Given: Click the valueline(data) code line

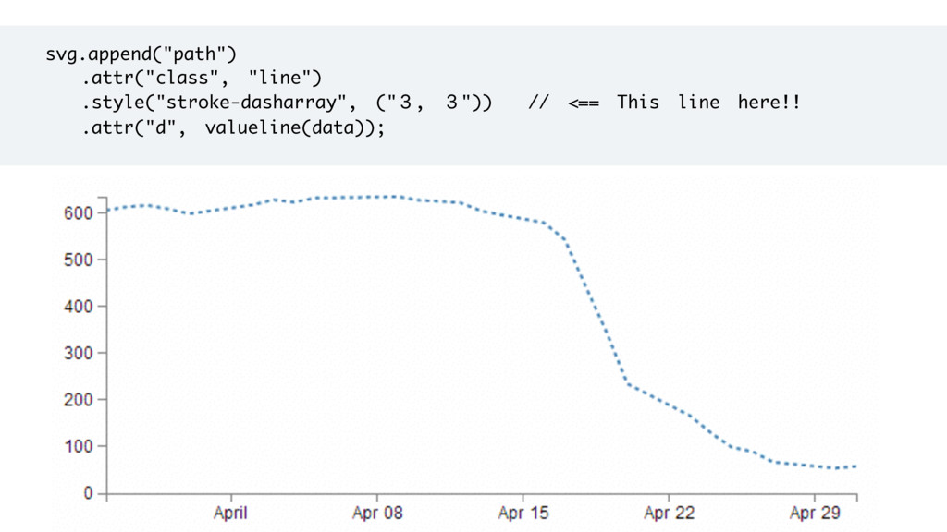Looking at the screenshot, I should point(233,127).
